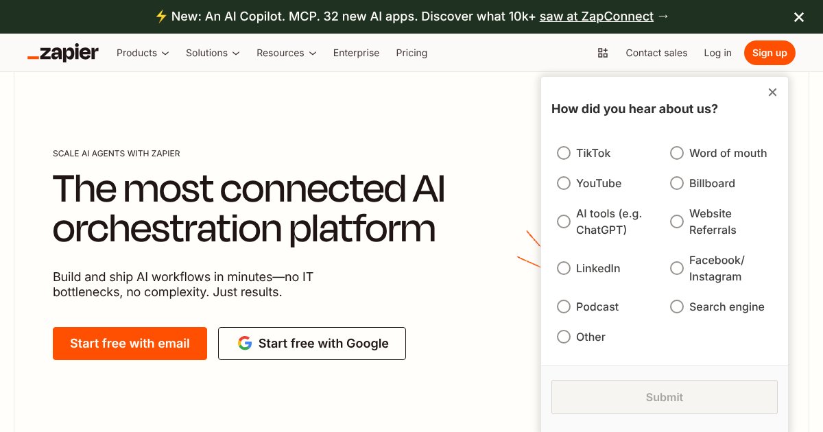Pick 'Other' in the survey
The width and height of the screenshot is (823, 432).
click(564, 337)
